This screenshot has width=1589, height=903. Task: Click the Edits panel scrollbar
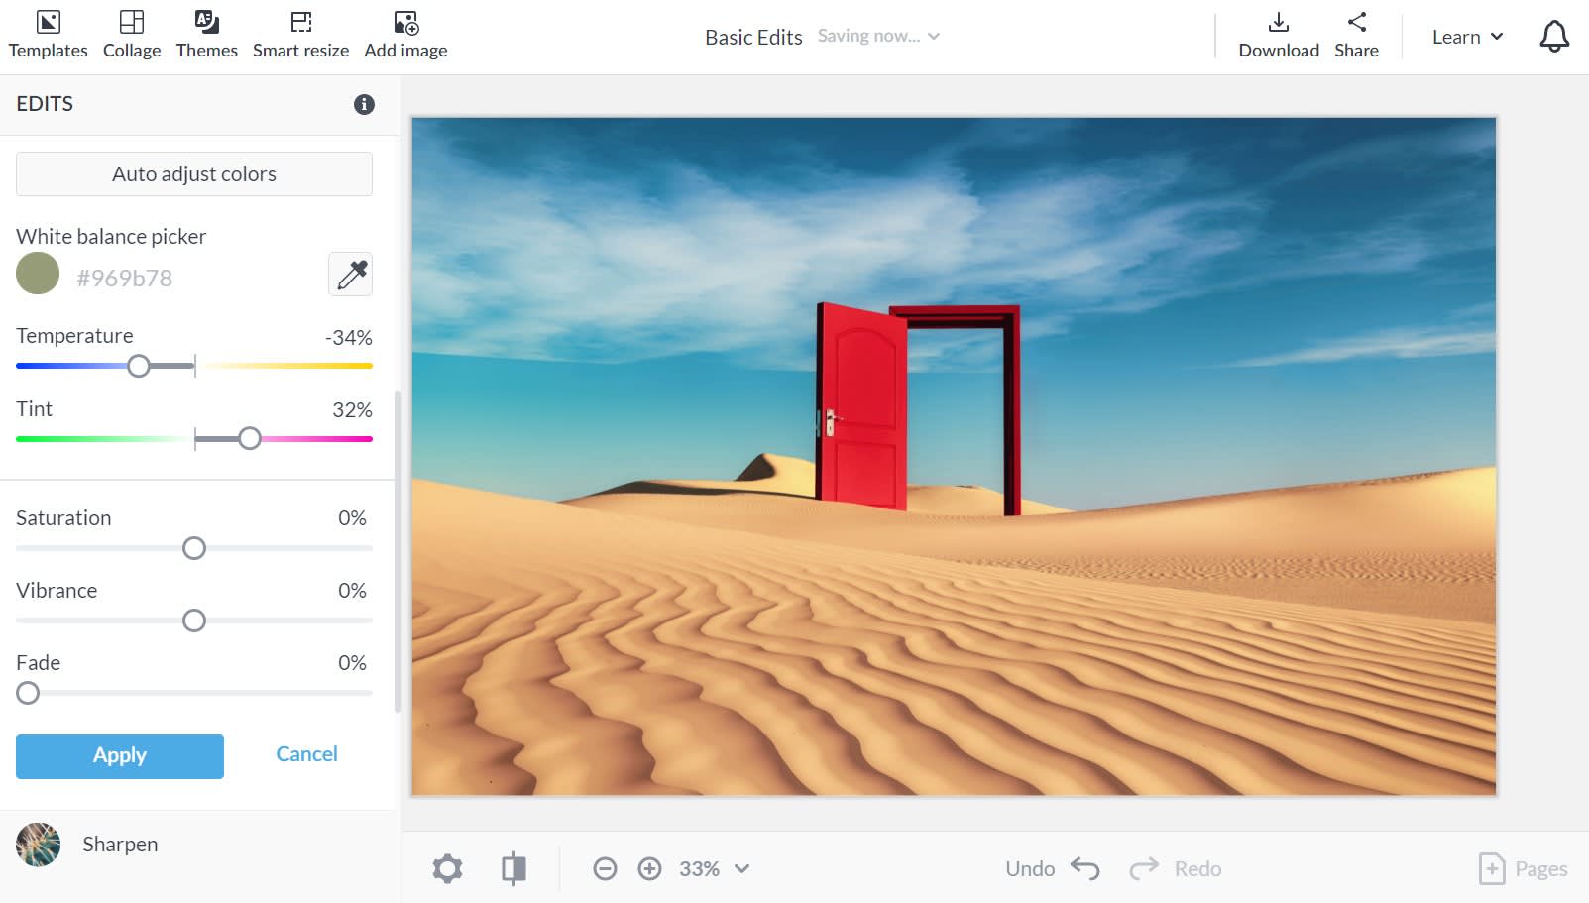(x=397, y=551)
